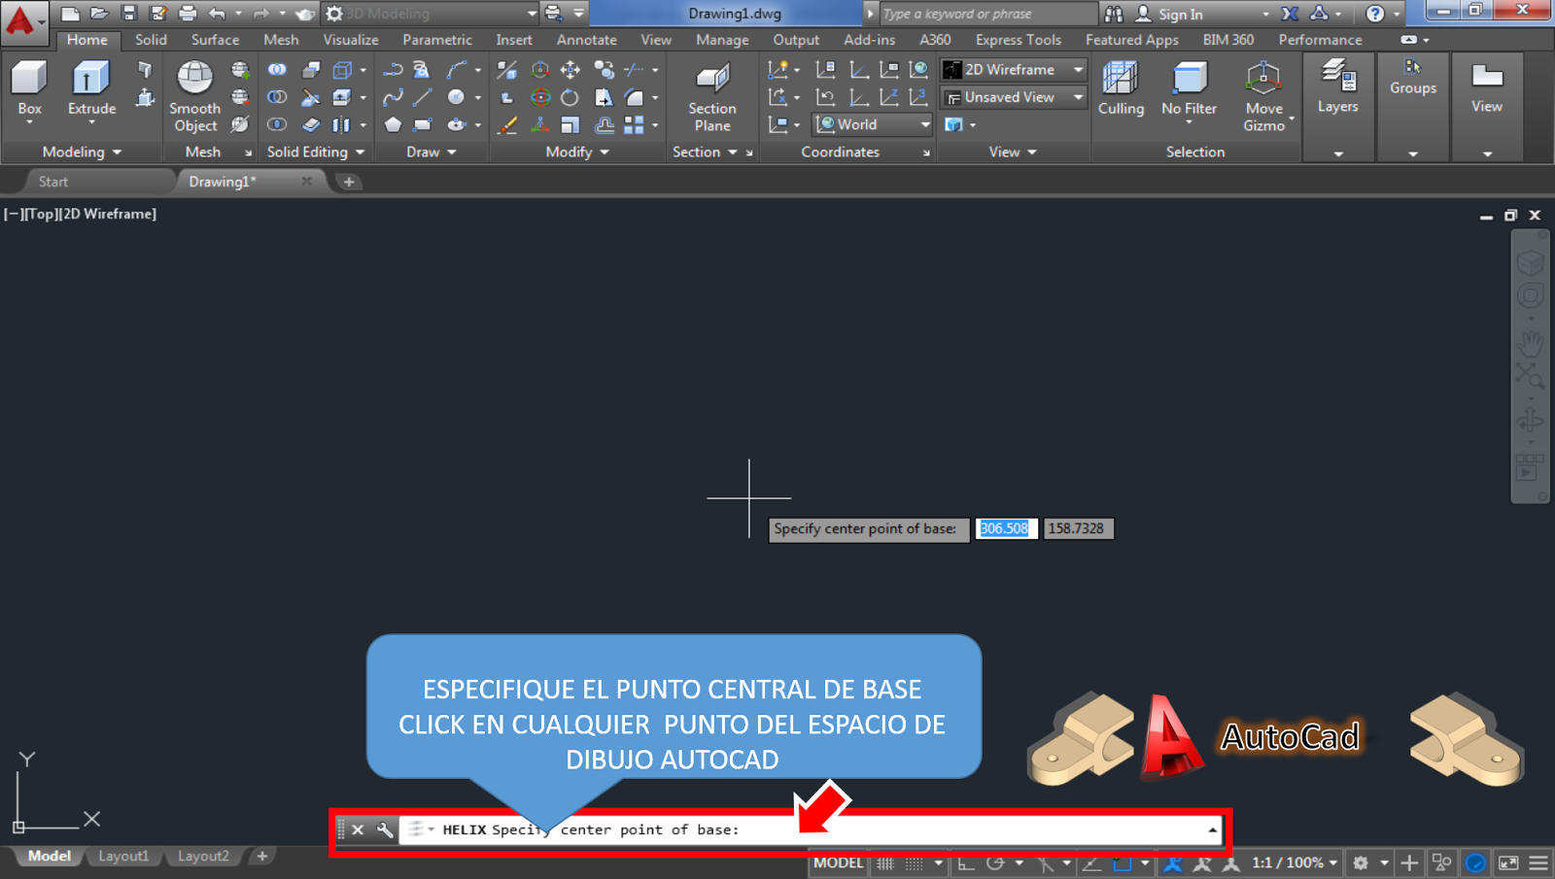The width and height of the screenshot is (1555, 879).
Task: Toggle grid display in the status bar
Action: click(x=885, y=862)
